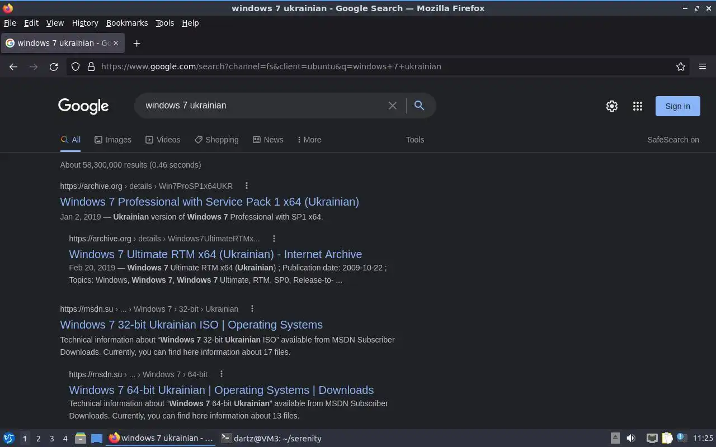Click 'About 58,300,000 results' stats text

click(x=130, y=165)
